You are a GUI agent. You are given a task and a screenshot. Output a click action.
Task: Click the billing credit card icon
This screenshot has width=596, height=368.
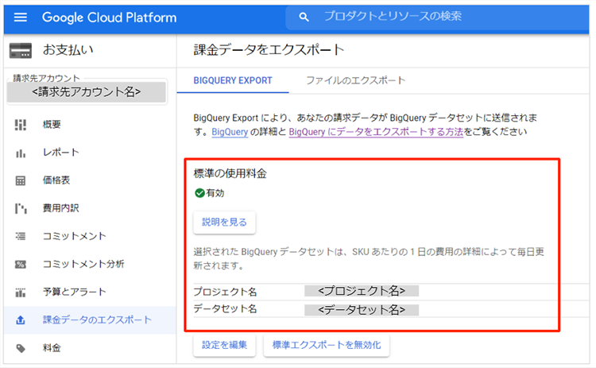[x=21, y=51]
